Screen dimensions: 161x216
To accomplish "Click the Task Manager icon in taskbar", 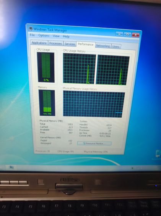I will pyautogui.click(x=11, y=167).
